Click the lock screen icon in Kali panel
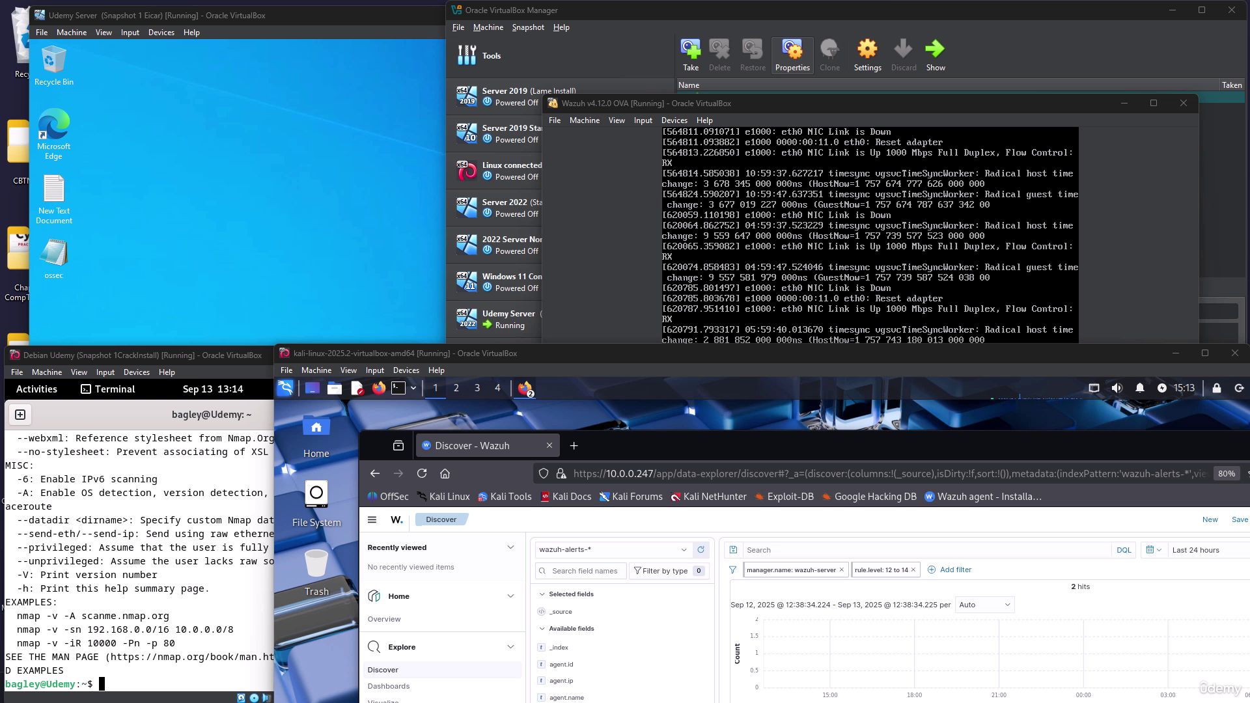Image resolution: width=1250 pixels, height=703 pixels. 1216,388
